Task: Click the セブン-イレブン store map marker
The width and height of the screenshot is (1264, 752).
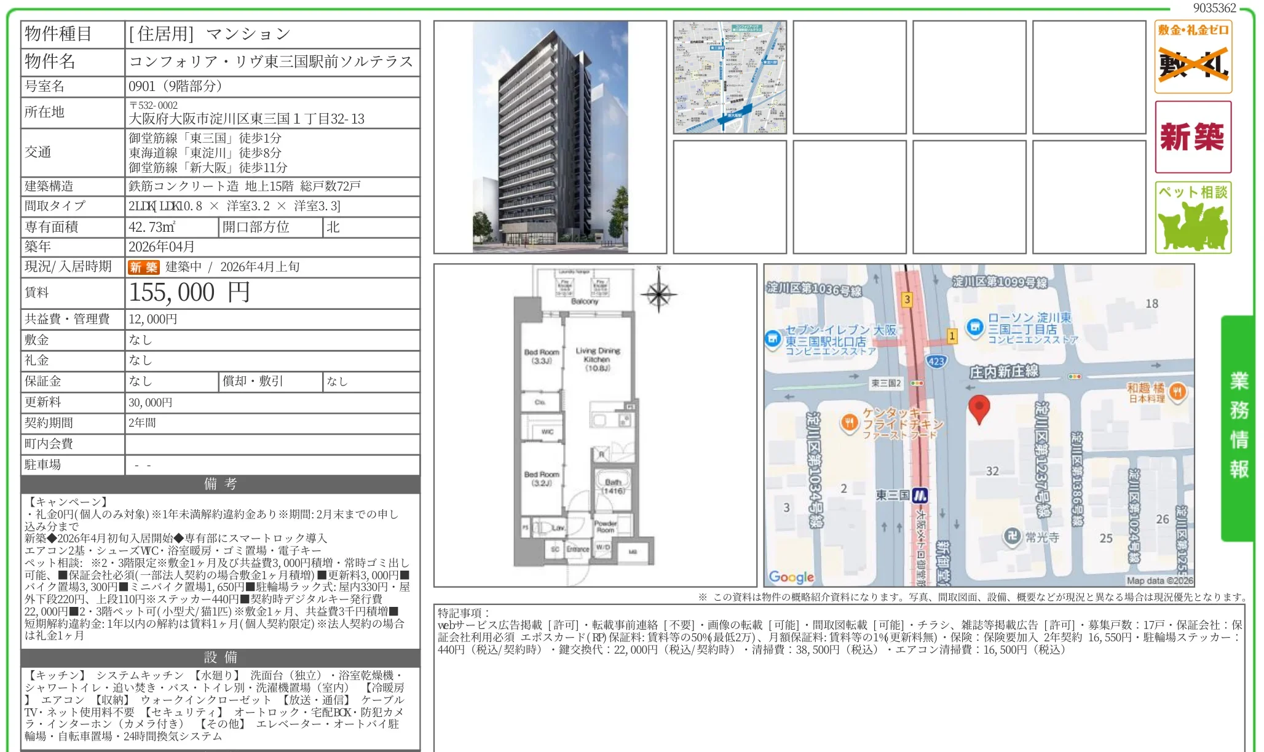Action: (x=773, y=338)
